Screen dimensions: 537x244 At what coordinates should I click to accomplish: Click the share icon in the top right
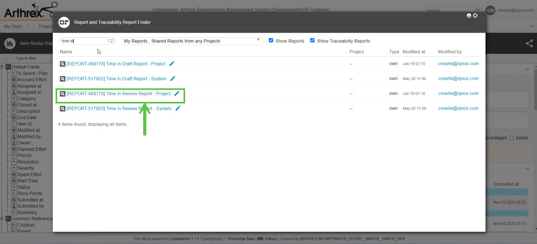[529, 43]
